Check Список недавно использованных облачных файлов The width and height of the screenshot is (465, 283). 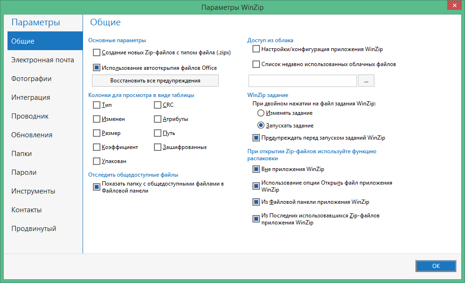pos(256,64)
